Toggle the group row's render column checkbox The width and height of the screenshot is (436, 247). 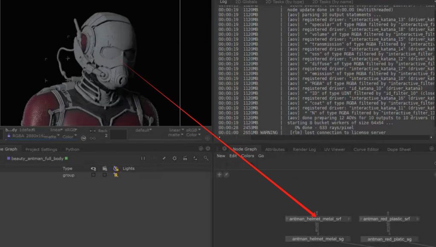(104, 175)
